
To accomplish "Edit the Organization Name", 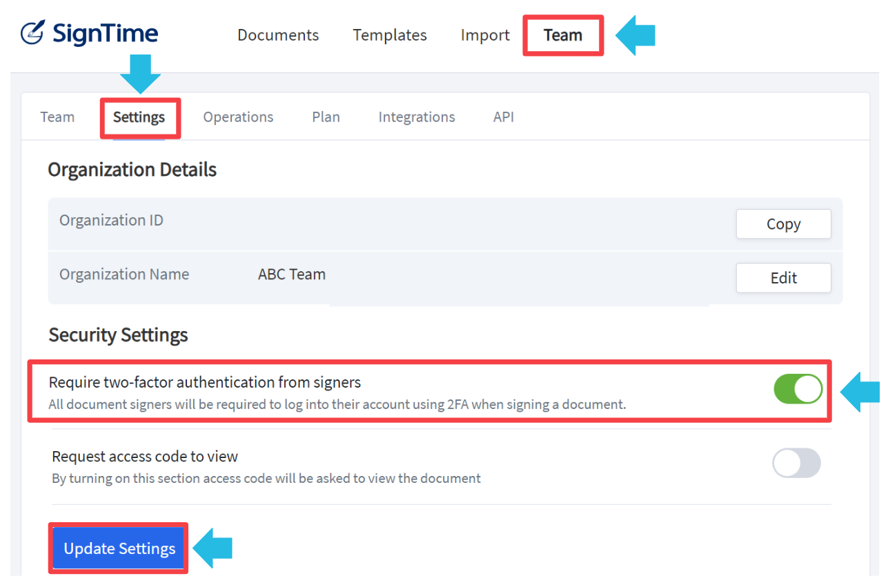I will [783, 278].
